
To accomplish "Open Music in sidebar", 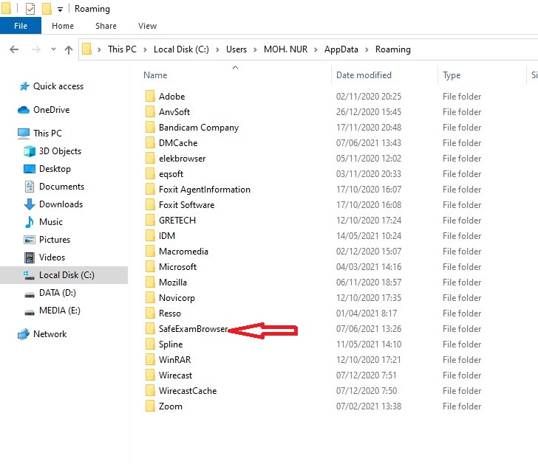I will point(51,222).
